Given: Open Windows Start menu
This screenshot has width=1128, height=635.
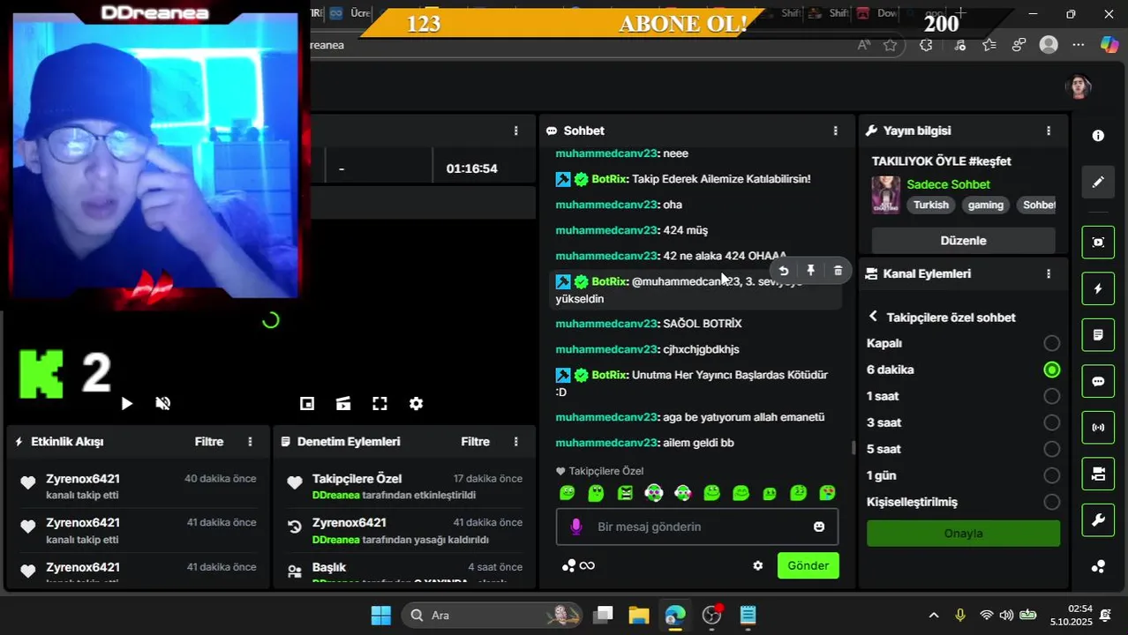Looking at the screenshot, I should click(380, 615).
